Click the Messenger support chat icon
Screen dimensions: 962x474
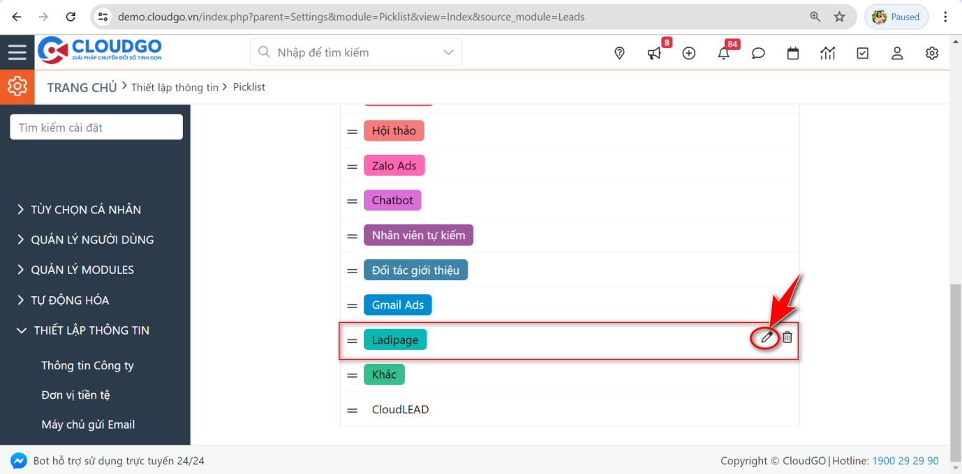point(19,461)
